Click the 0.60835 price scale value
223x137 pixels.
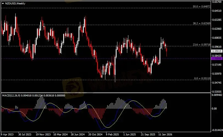pos(217,38)
